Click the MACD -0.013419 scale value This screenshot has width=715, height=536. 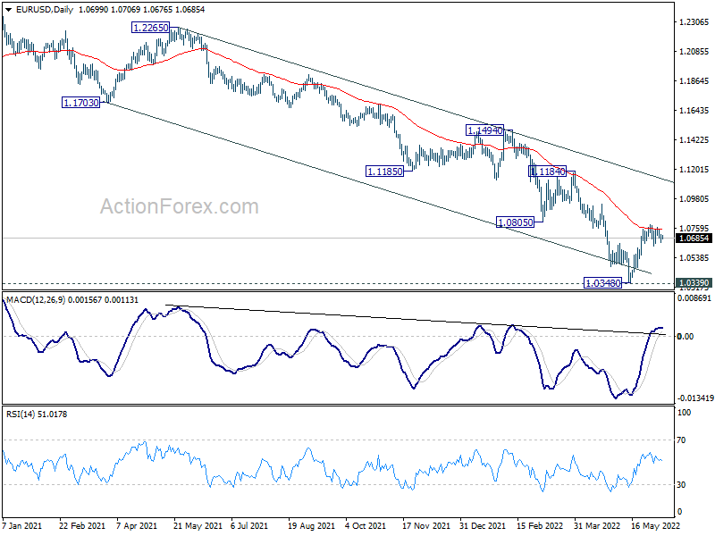[695, 398]
